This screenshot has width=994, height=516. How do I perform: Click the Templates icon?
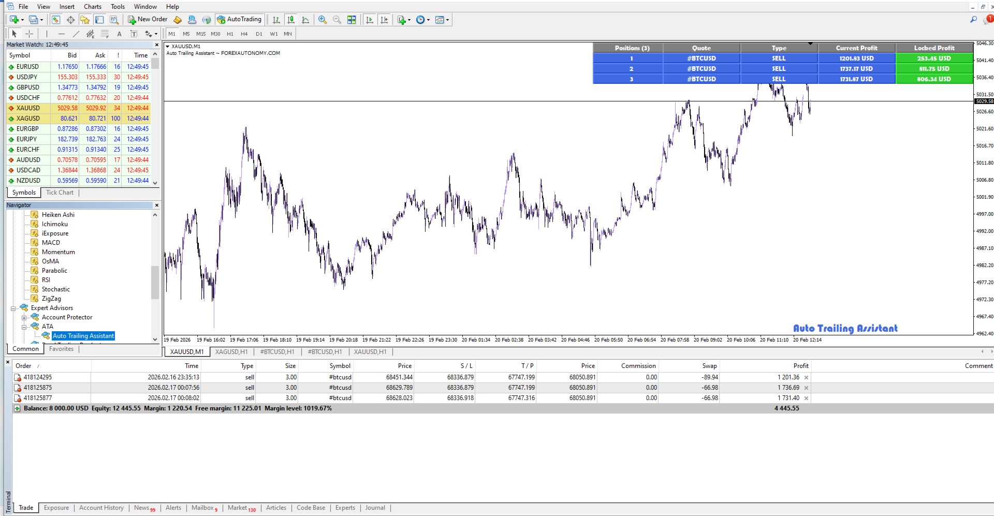(x=440, y=20)
